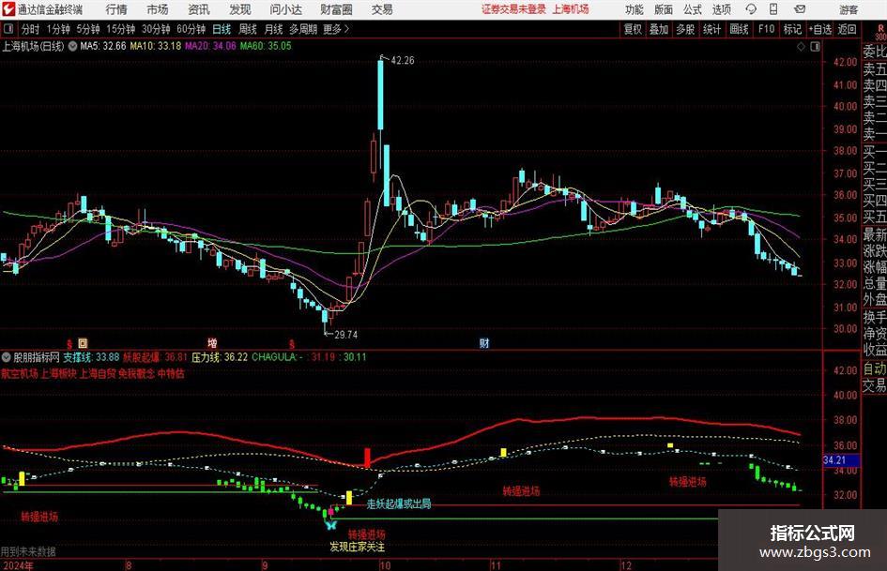
Task: Click the 证券交易未登录 login link
Action: 513,9
